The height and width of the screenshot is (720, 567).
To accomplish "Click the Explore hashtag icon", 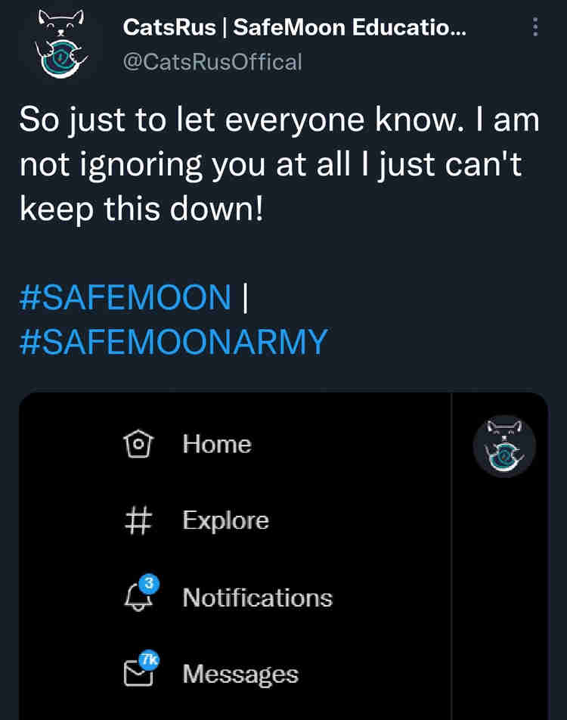I will tap(138, 520).
